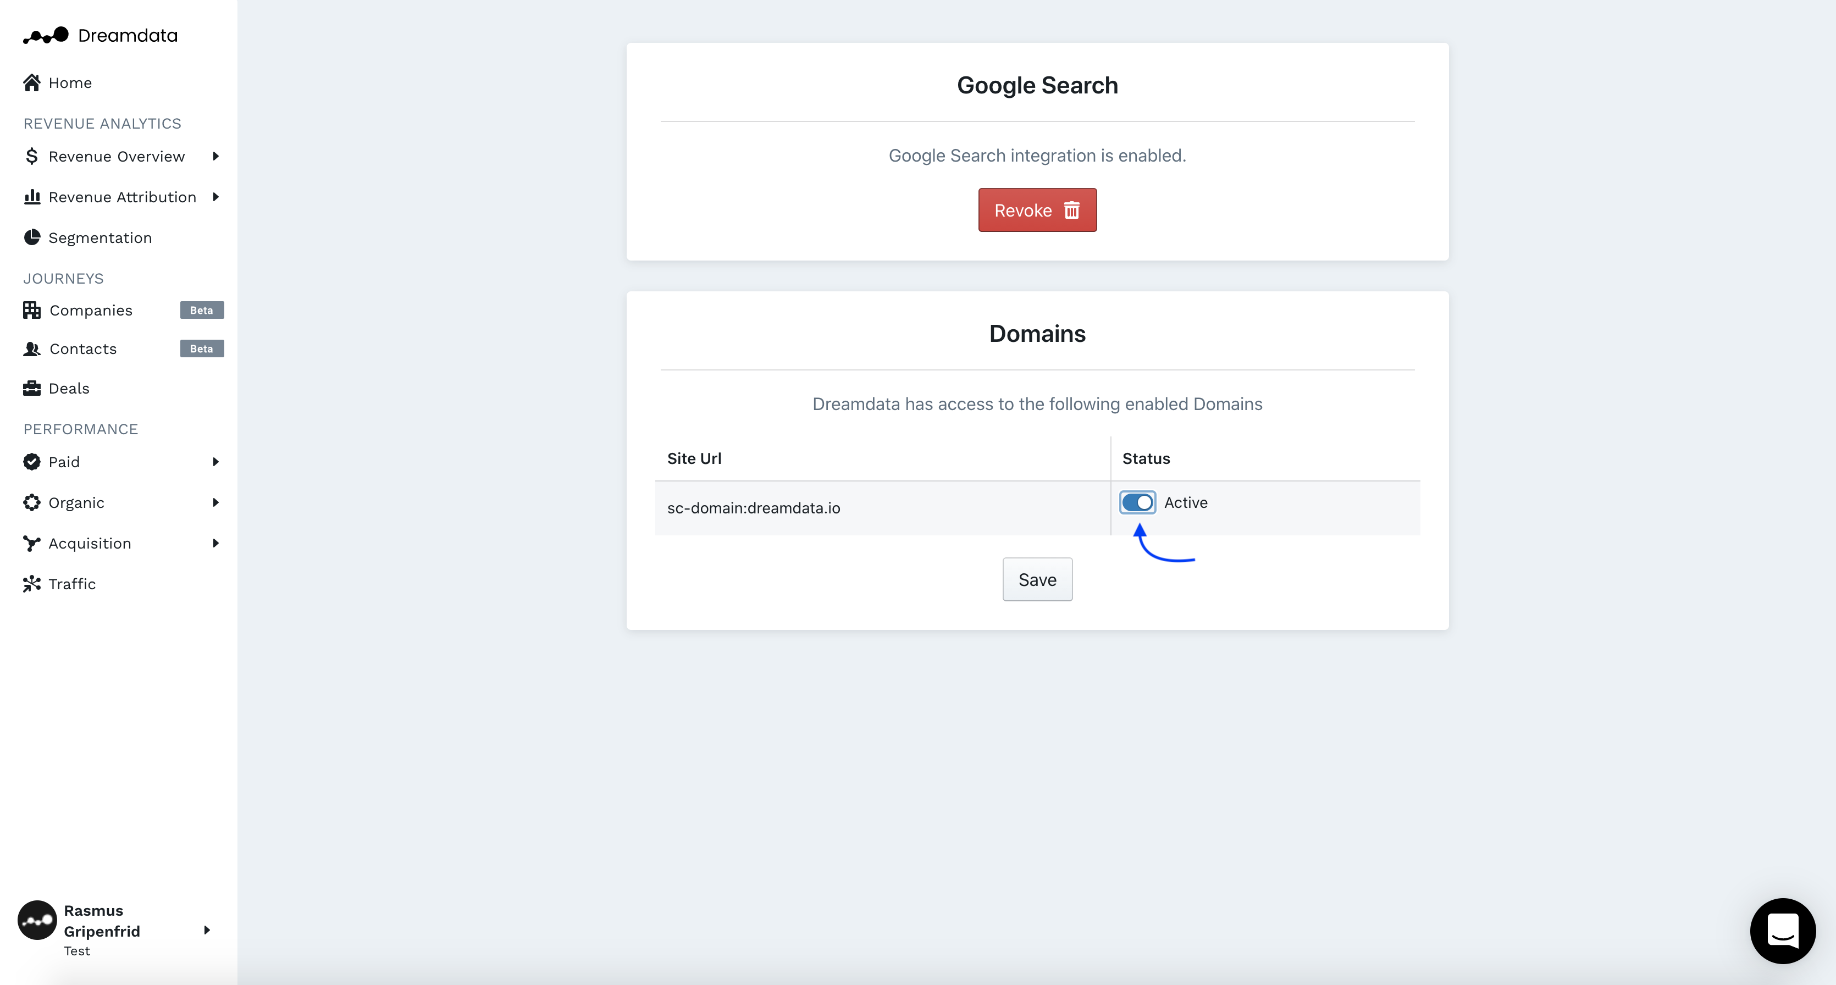
Task: Toggle Active status for sc-domain:dreamdata.io
Action: (x=1137, y=502)
